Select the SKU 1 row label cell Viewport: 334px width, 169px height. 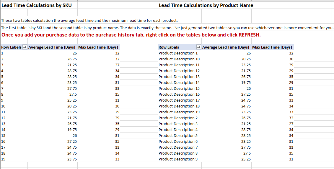click(14, 53)
